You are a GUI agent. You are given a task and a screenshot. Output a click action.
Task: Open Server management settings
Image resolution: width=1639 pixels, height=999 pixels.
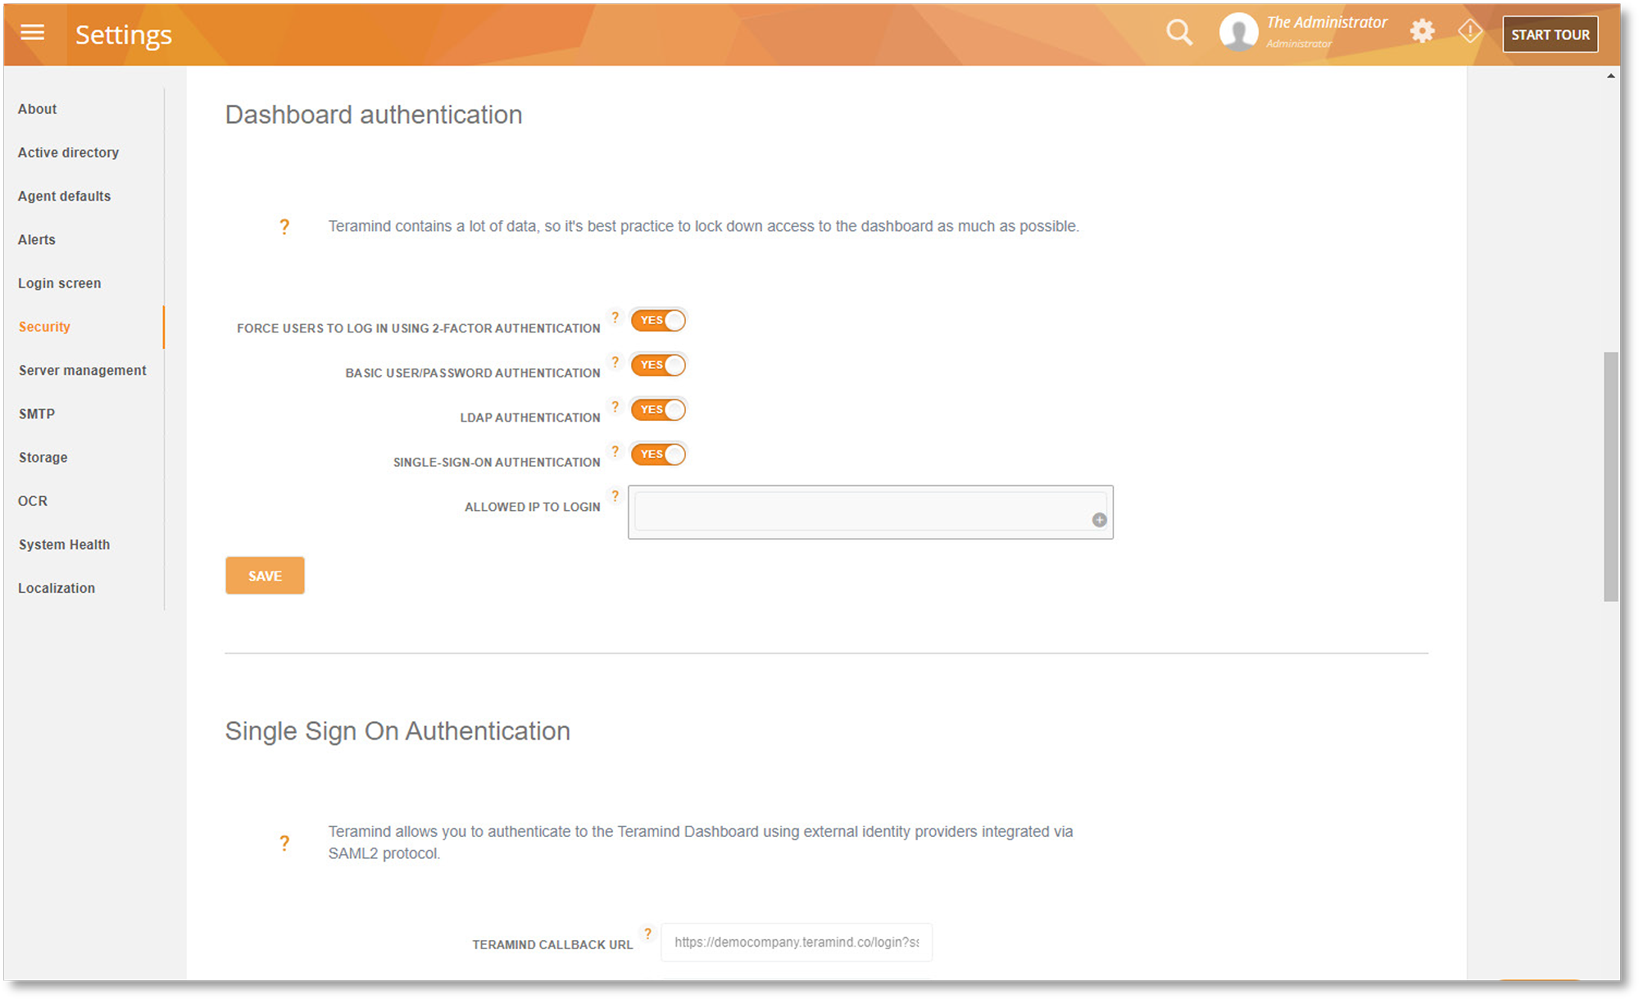click(83, 370)
